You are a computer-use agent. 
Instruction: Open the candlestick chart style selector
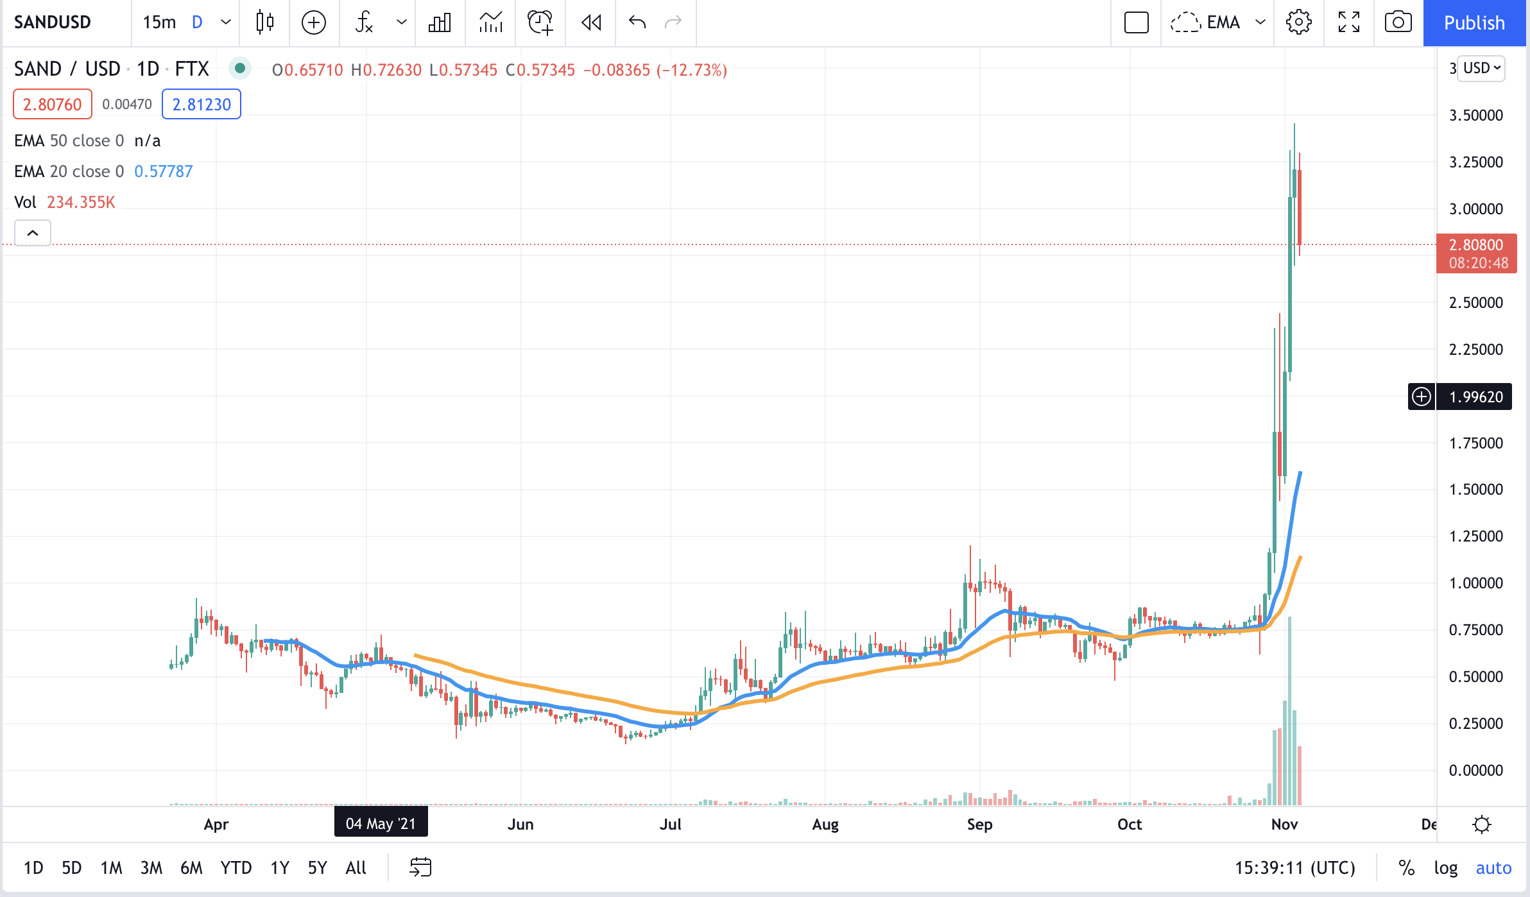264,22
